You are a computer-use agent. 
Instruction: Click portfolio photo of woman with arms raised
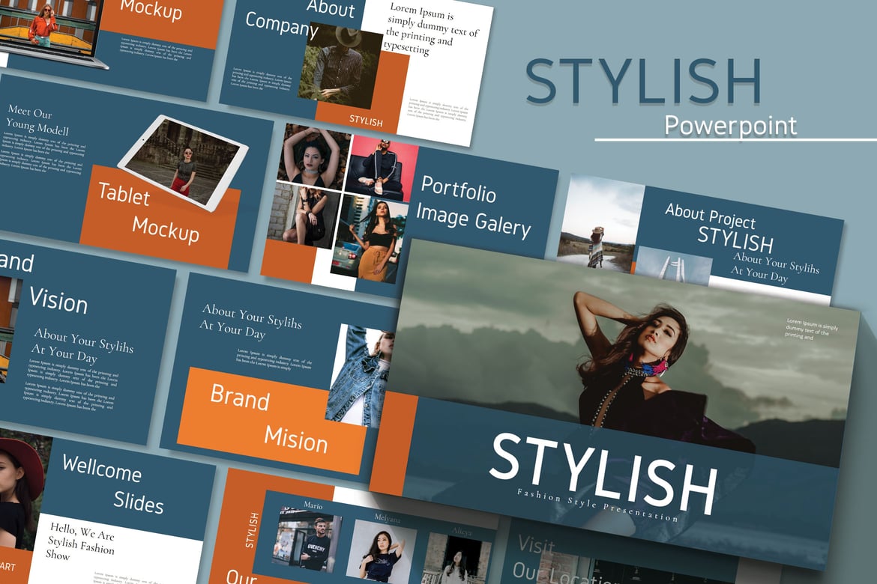[313, 156]
